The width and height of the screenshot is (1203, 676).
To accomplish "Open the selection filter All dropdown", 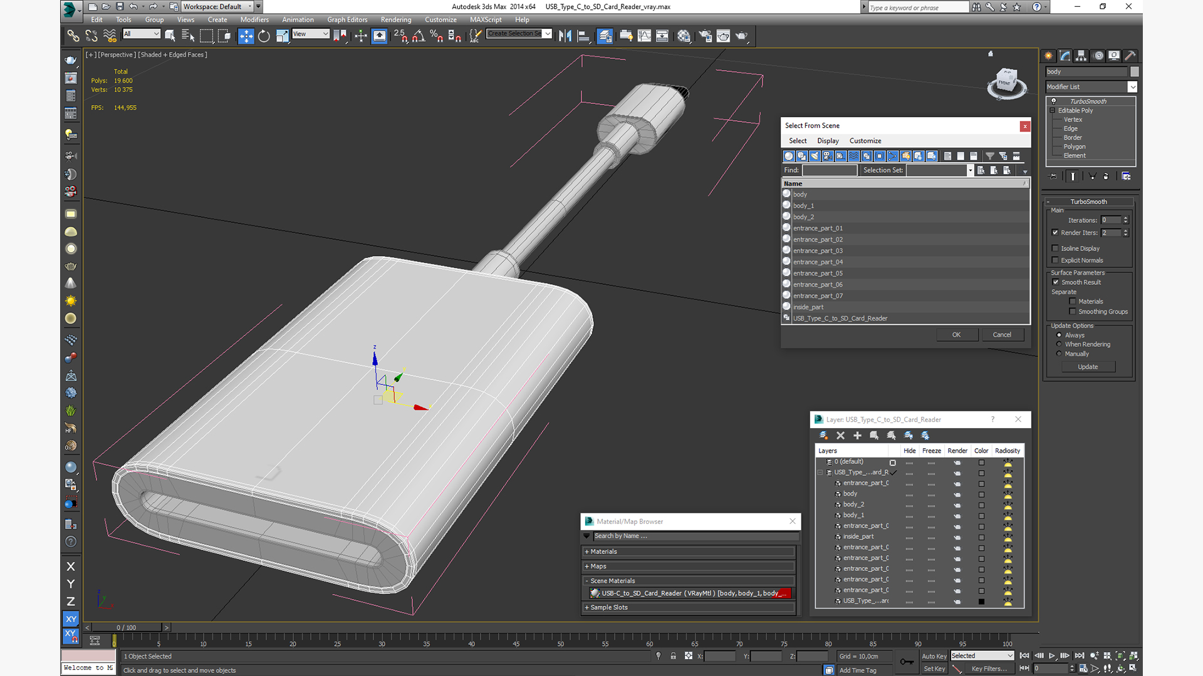I will click(x=142, y=34).
